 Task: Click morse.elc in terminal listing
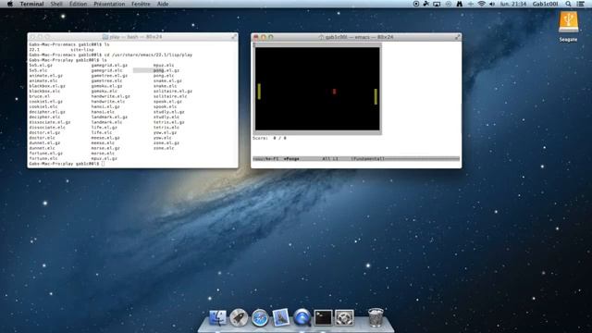click(x=103, y=154)
